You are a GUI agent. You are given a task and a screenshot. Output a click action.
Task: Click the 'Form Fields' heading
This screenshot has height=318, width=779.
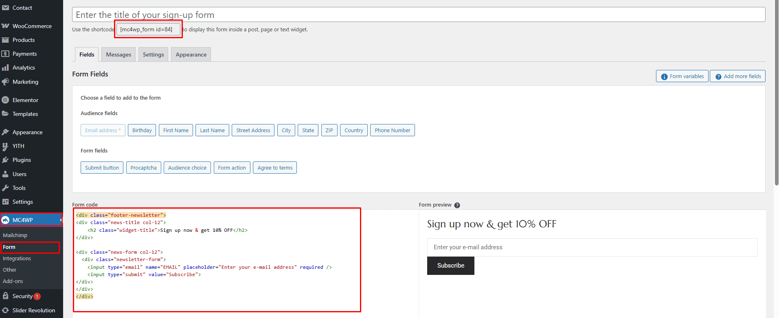pyautogui.click(x=90, y=74)
